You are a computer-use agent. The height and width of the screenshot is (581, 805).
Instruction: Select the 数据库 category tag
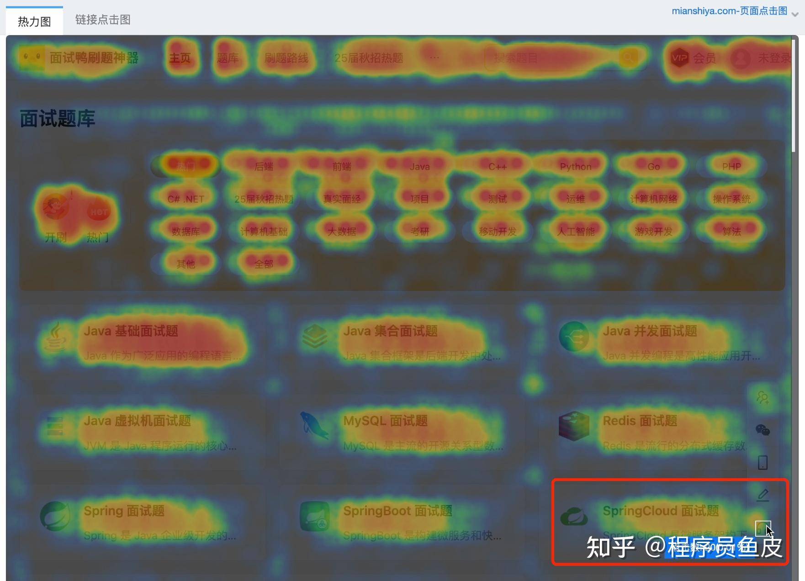[186, 231]
